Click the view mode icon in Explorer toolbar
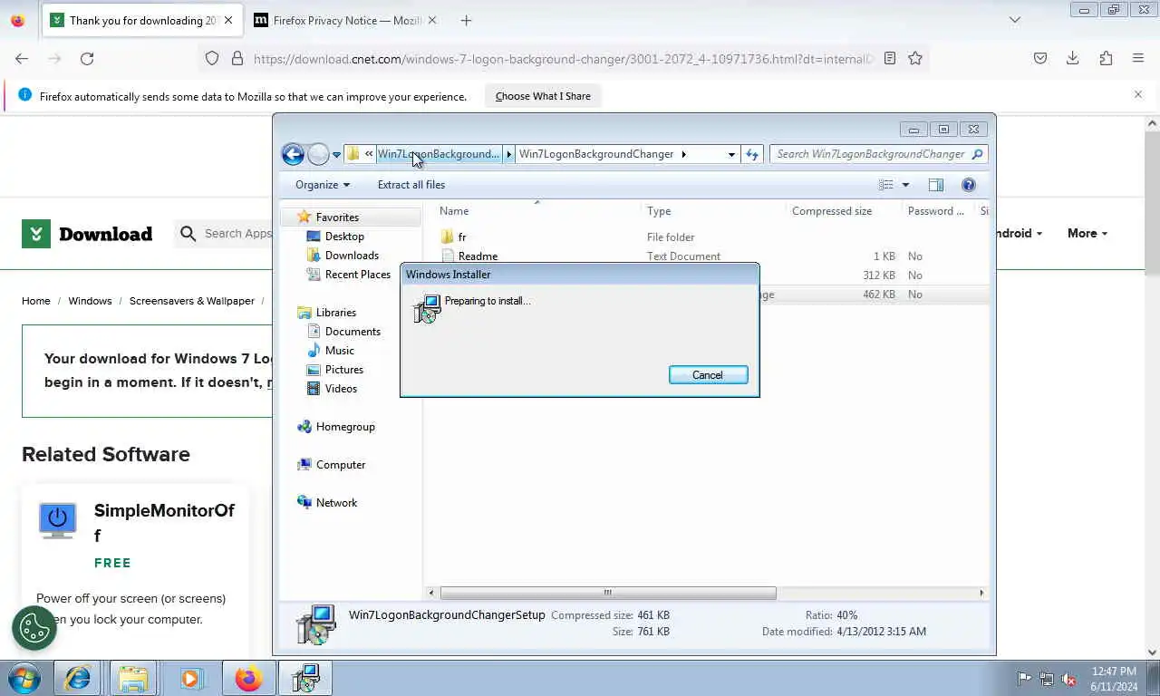 tap(886, 185)
